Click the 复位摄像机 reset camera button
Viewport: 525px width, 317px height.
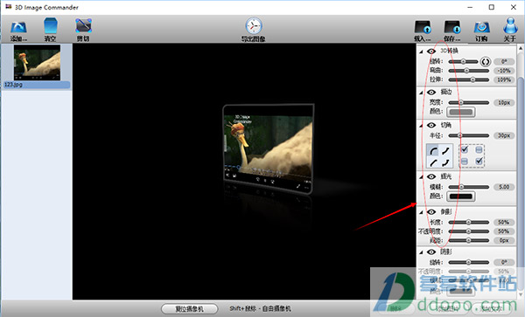(x=190, y=309)
